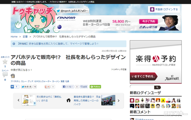
Task: Click the info icon in the blue notice bar
Action: tap(14, 44)
